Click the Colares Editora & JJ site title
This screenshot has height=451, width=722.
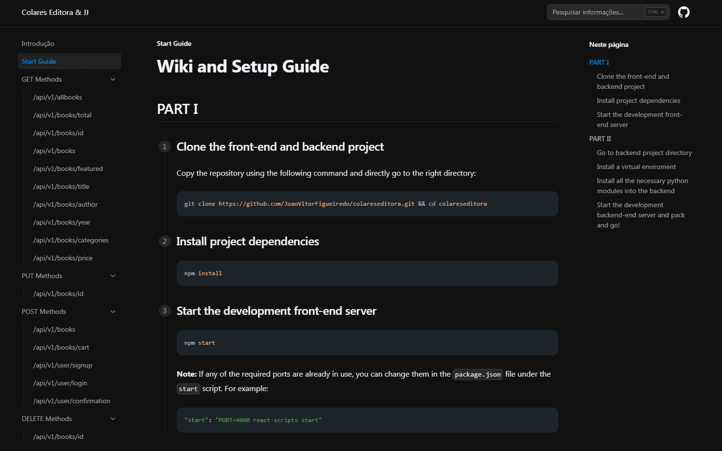coord(55,12)
